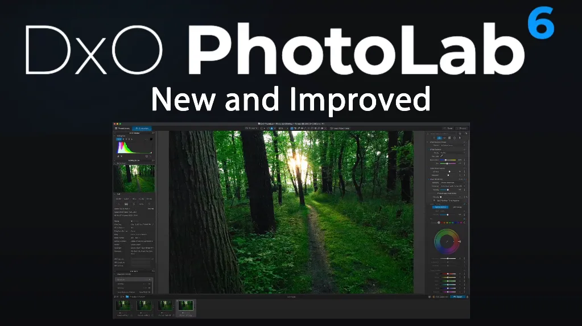Open Nik Collection from bottom bar
582x326 pixels.
tap(440, 296)
